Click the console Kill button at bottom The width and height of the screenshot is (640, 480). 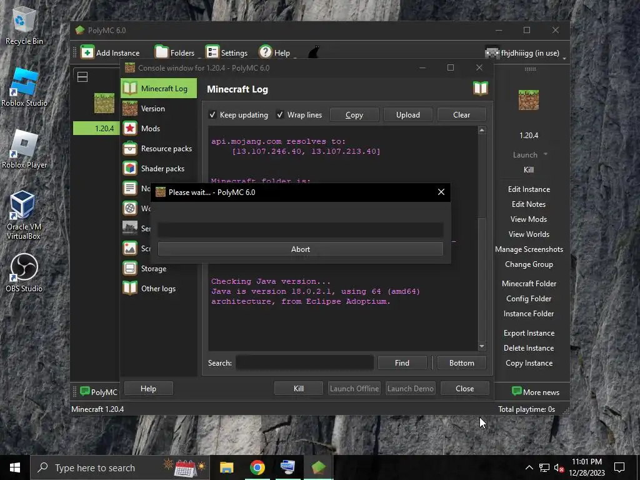point(298,389)
